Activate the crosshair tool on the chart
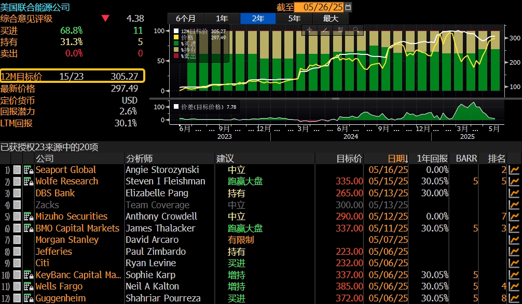 coord(310,30)
